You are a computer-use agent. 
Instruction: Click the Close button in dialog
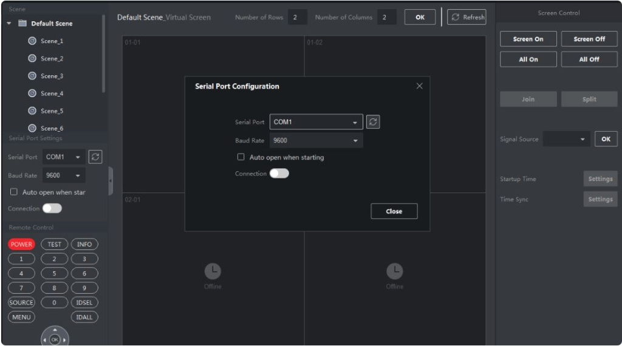pos(394,211)
